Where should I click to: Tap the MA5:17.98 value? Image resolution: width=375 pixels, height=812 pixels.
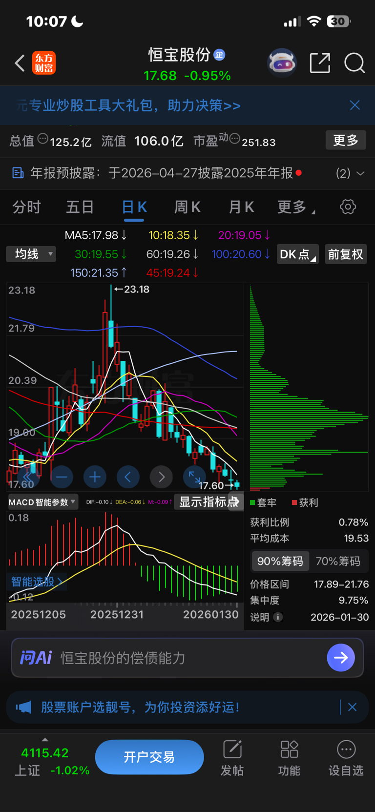click(96, 235)
